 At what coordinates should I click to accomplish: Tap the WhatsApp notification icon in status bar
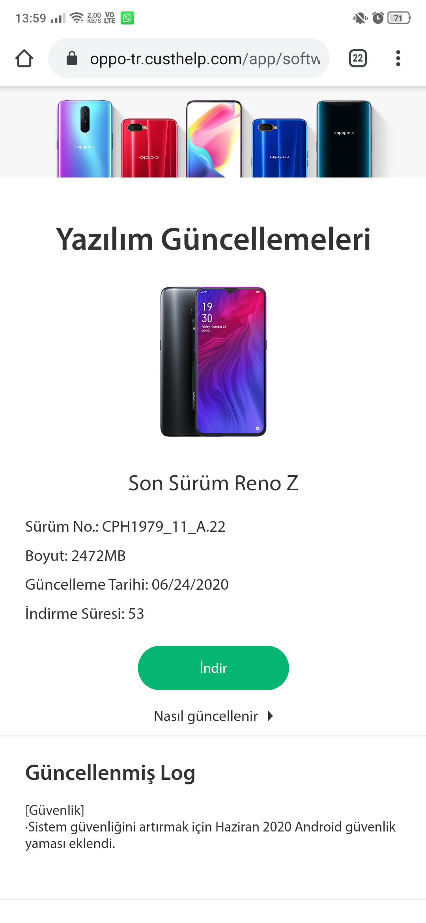[x=127, y=18]
